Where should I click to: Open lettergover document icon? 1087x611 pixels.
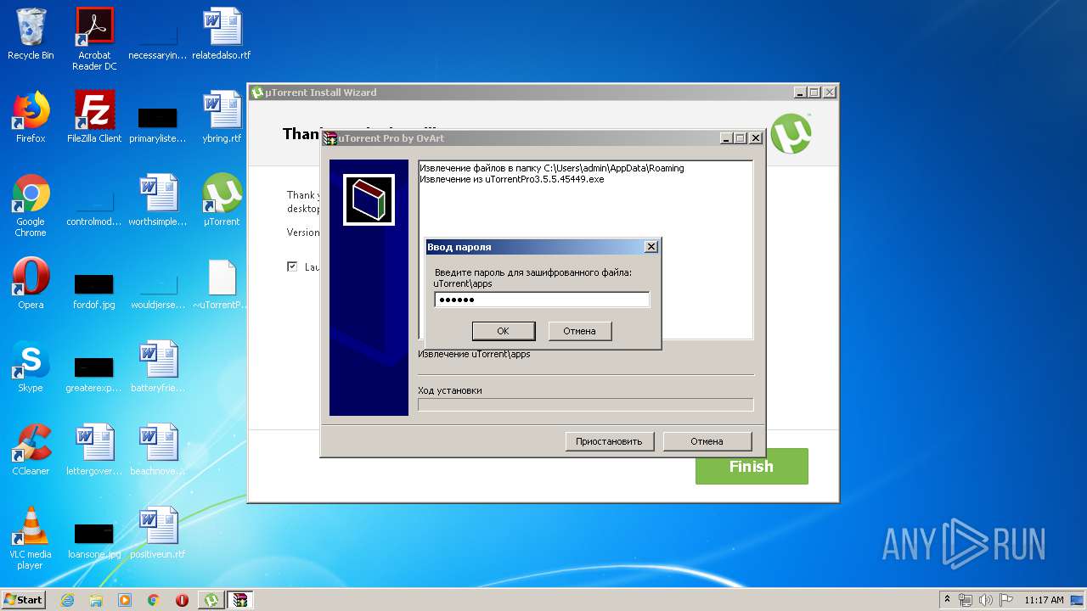click(94, 450)
